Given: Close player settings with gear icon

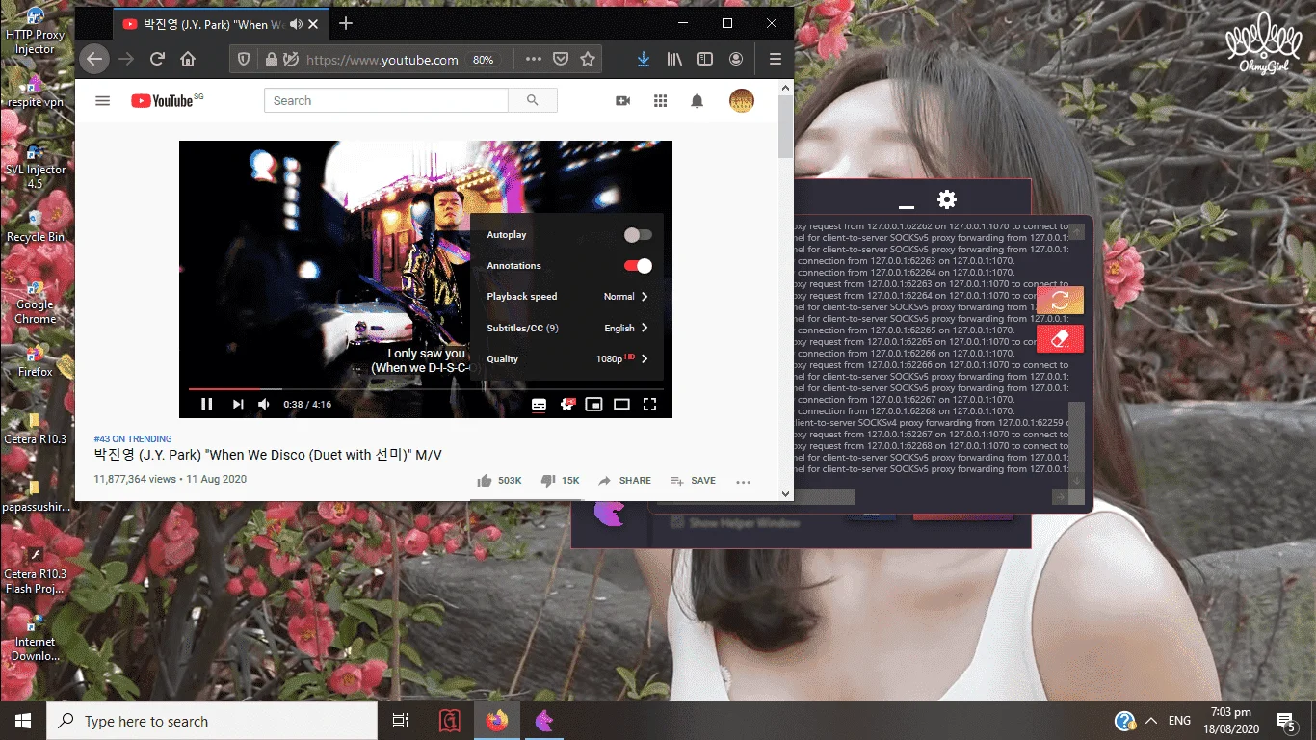Looking at the screenshot, I should coord(567,404).
